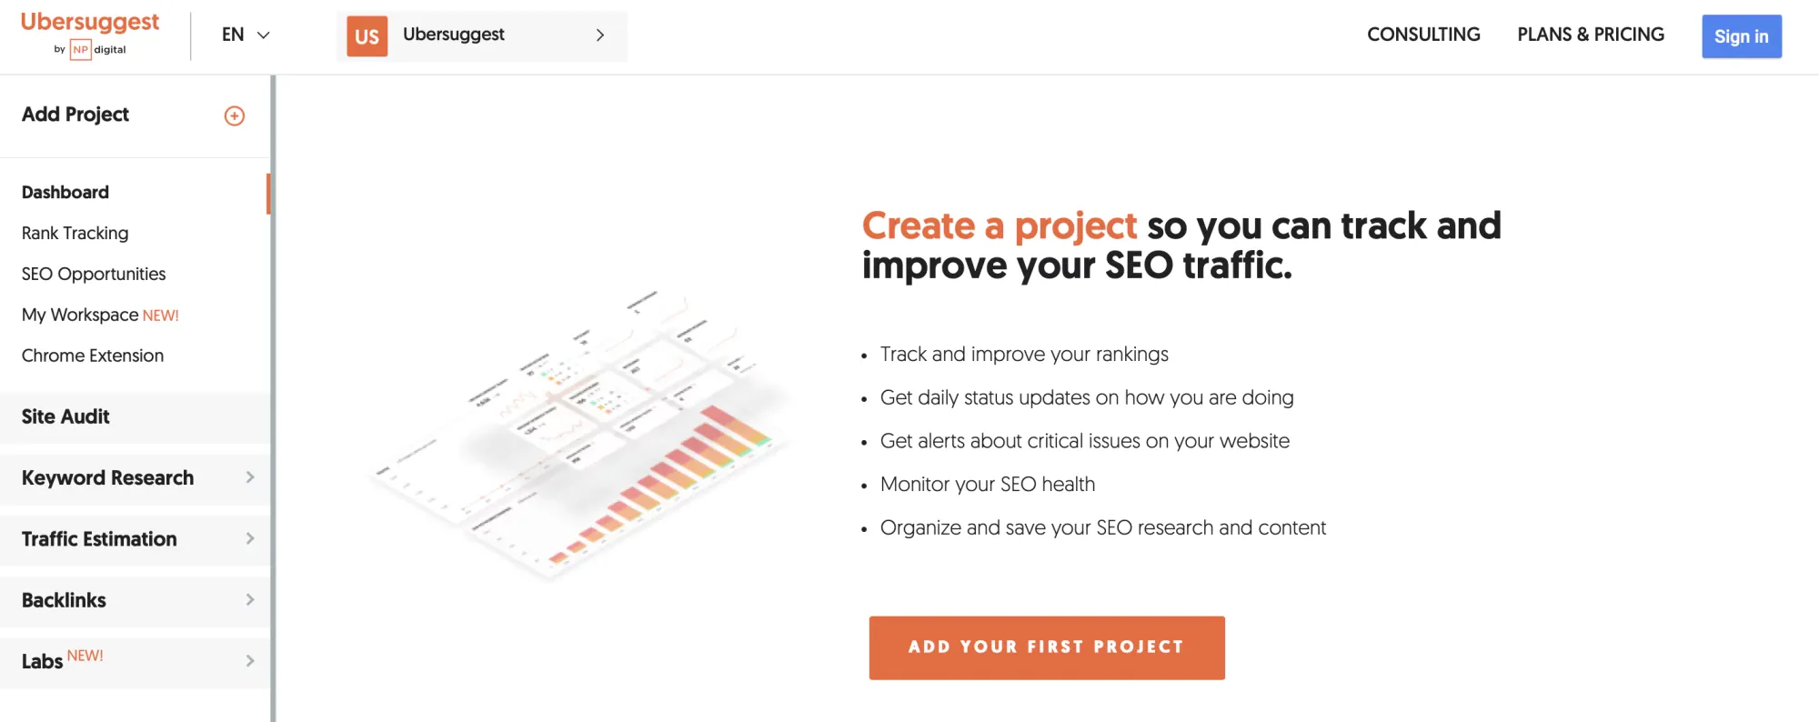Open the EN language dropdown
Screen dimensions: 1819x722
[244, 35]
